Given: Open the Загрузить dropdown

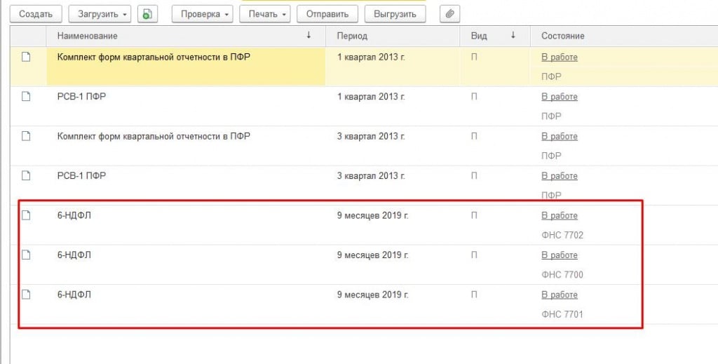Looking at the screenshot, I should (100, 14).
